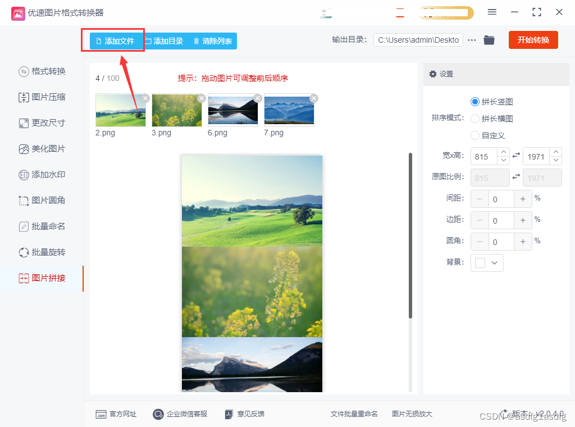The height and width of the screenshot is (427, 575).
Task: Click the 添加目录 add folder button
Action: (165, 40)
